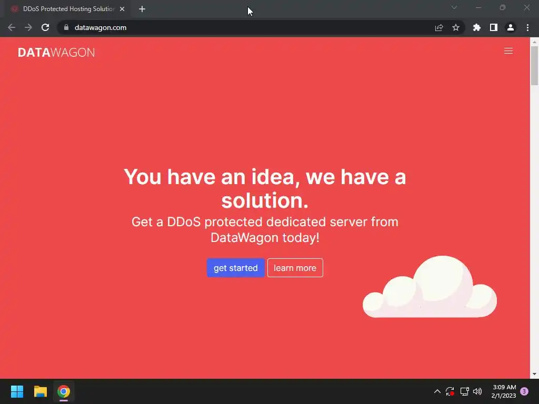The image size is (539, 404).
Task: Click the get started button
Action: [x=235, y=268]
